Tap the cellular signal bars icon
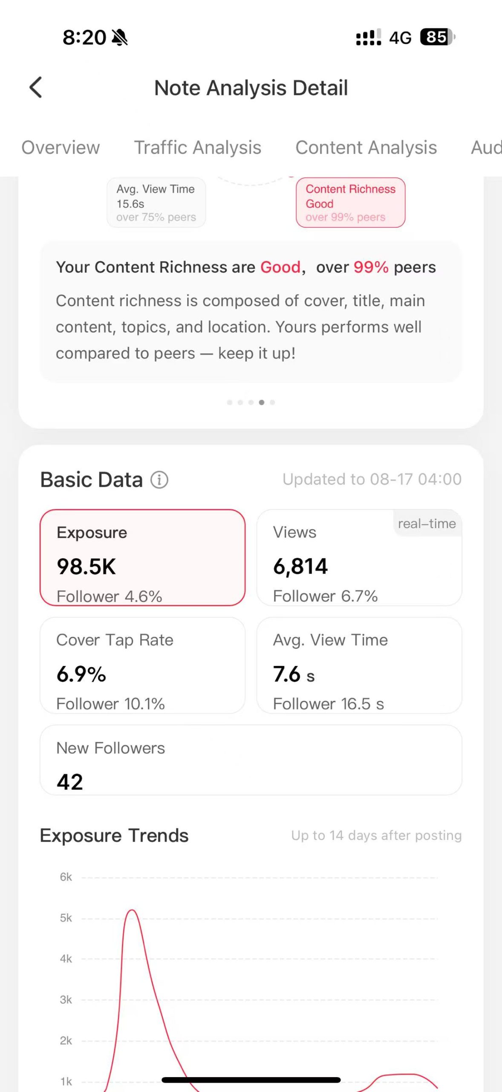The height and width of the screenshot is (1092, 502). 368,38
